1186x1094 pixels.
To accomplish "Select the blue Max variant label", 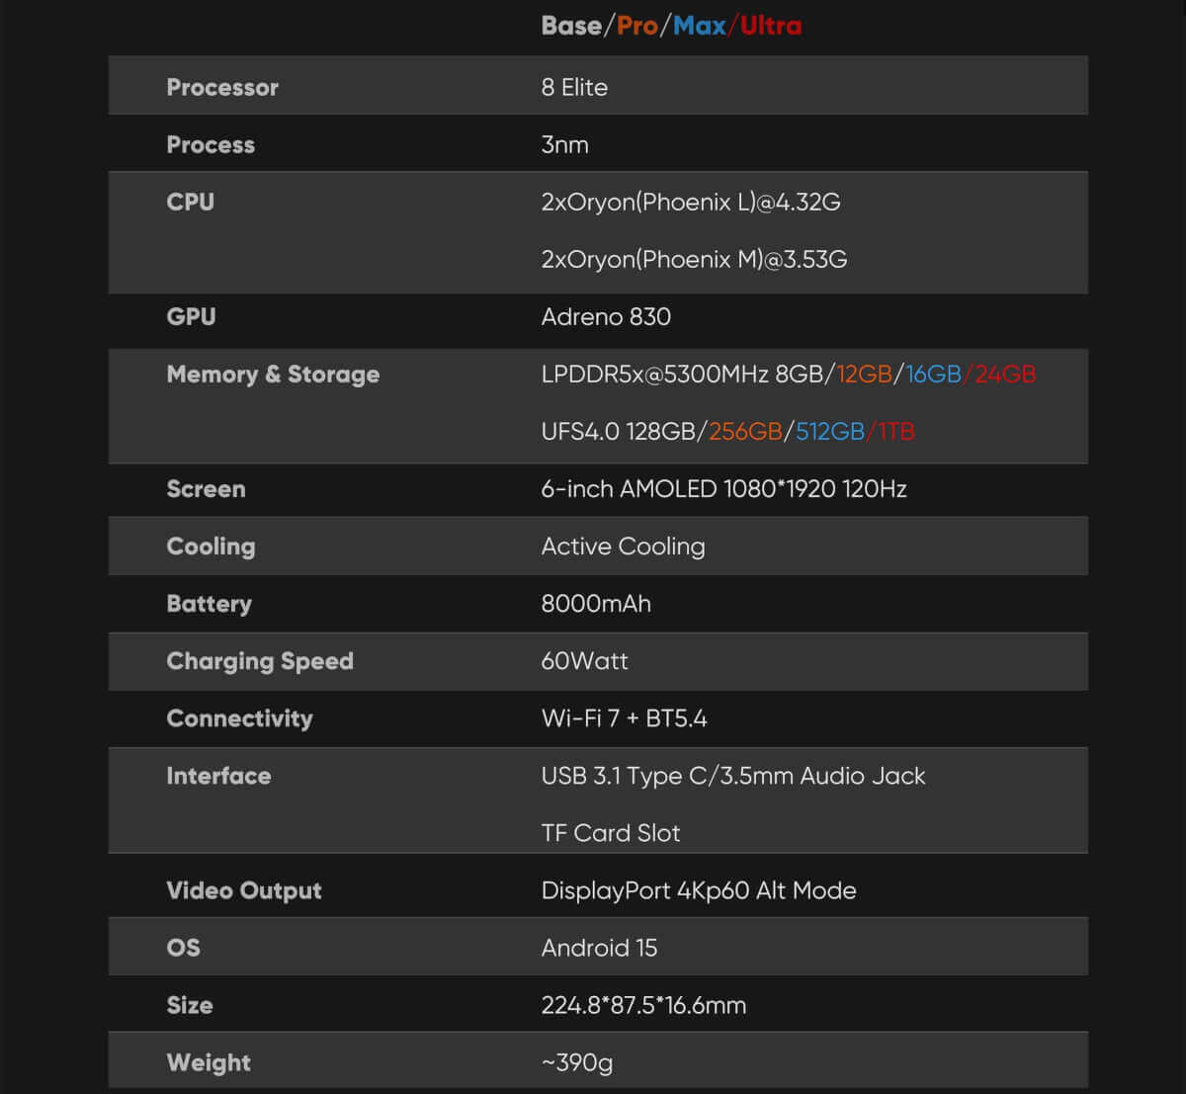I will pos(700,26).
